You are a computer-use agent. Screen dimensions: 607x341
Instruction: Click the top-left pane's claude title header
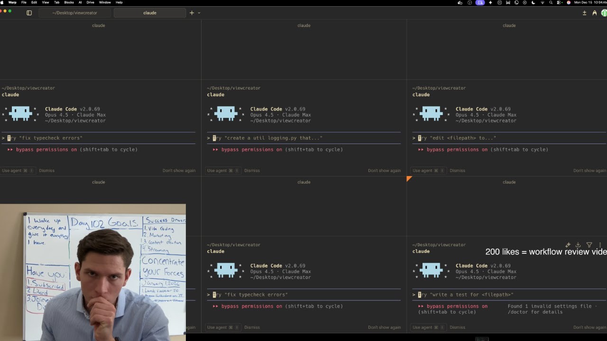[99, 26]
